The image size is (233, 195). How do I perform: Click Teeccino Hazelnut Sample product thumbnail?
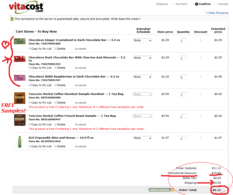point(19,98)
